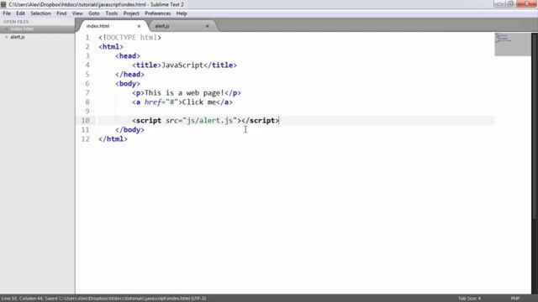Viewport: 538px width, 302px height.
Task: Click the title tag text JavaScript
Action: click(x=182, y=65)
